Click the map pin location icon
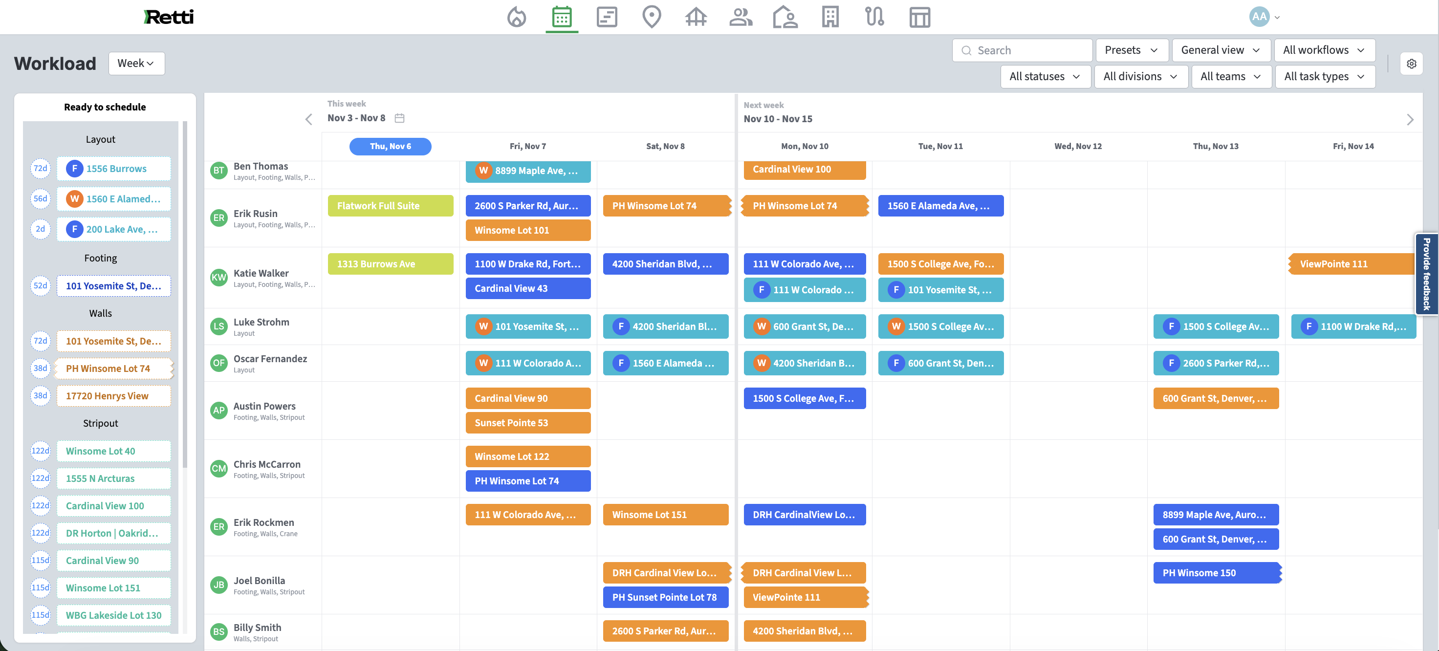 [651, 17]
